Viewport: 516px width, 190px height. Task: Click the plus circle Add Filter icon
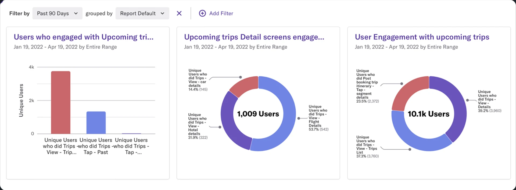[x=202, y=13]
